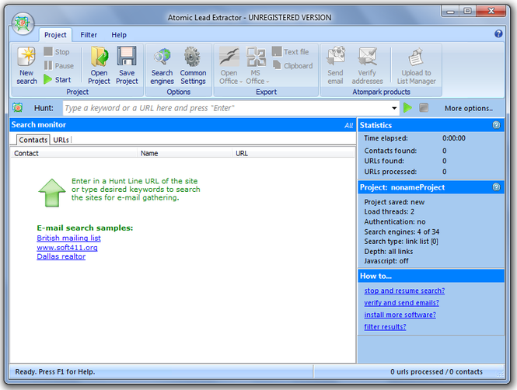Click 'Ready. Press F1 for Help.' status text
The image size is (517, 390).
click(x=54, y=371)
